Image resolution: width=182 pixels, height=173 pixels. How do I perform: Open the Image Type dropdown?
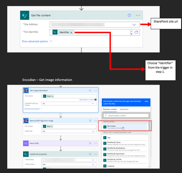tap(69, 131)
